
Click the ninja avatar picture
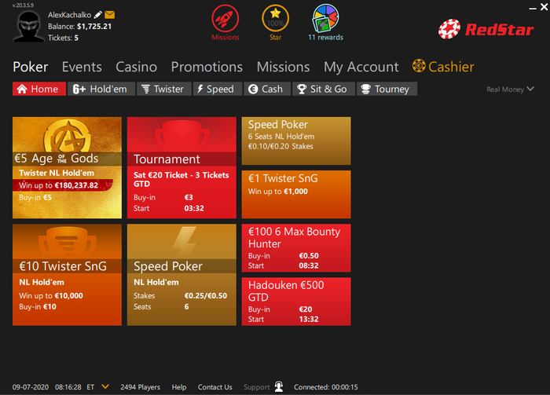28,27
